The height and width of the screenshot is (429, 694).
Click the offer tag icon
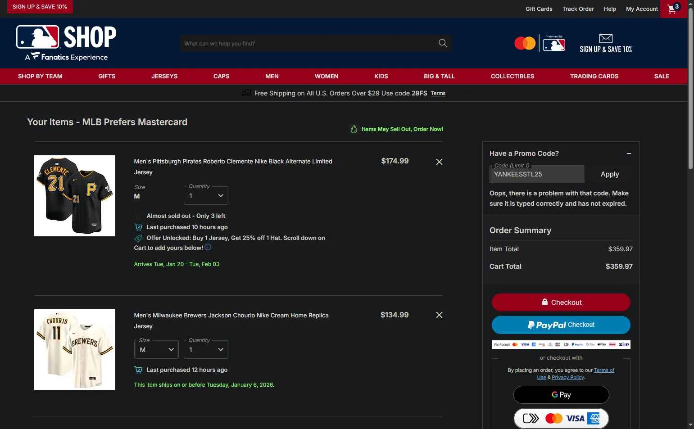pyautogui.click(x=138, y=238)
